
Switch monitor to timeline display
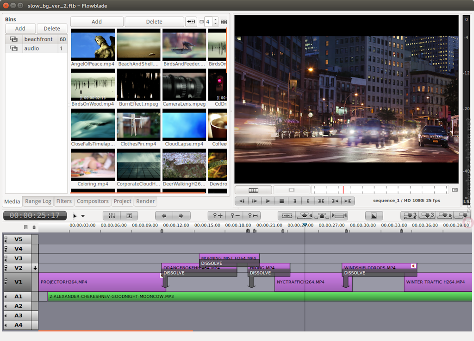click(253, 189)
